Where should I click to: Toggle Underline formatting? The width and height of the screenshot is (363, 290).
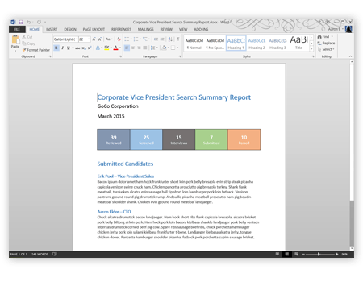pos(69,48)
